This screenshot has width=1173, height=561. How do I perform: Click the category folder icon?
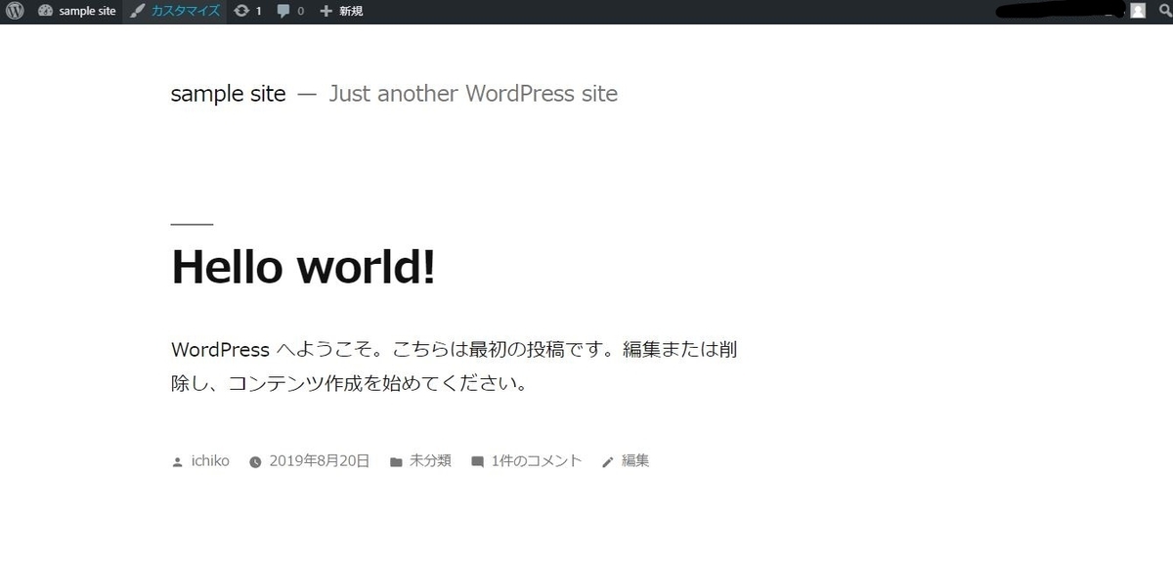pos(396,462)
